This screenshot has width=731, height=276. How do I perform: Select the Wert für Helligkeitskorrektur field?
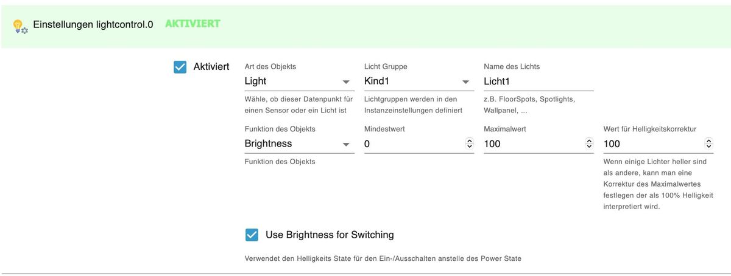tap(652, 144)
